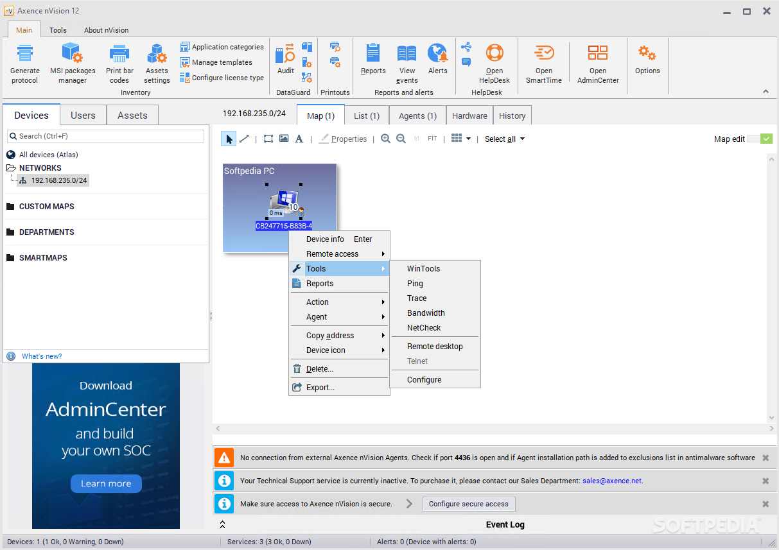Click the share nodes icon in HelpDesk group
The width and height of the screenshot is (779, 550).
click(466, 47)
